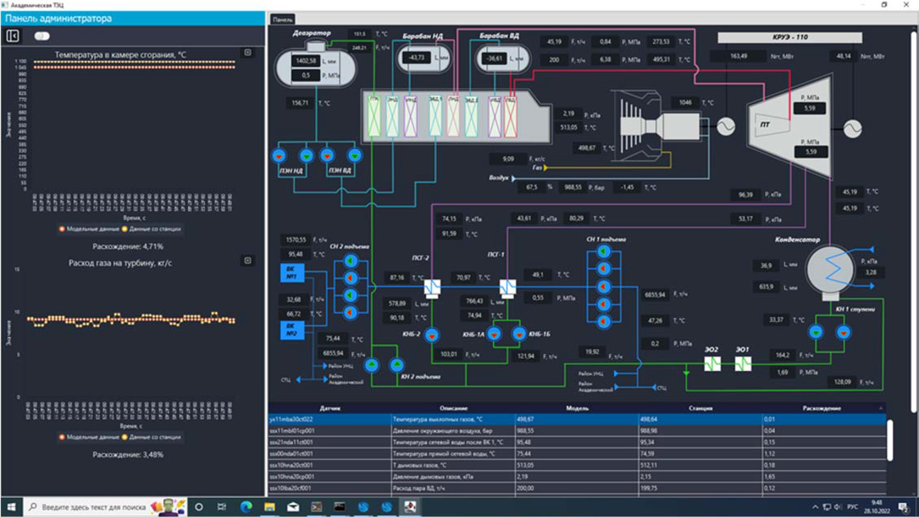The width and height of the screenshot is (919, 517).
Task: Click the Барабан НД drum
Action: (423, 58)
